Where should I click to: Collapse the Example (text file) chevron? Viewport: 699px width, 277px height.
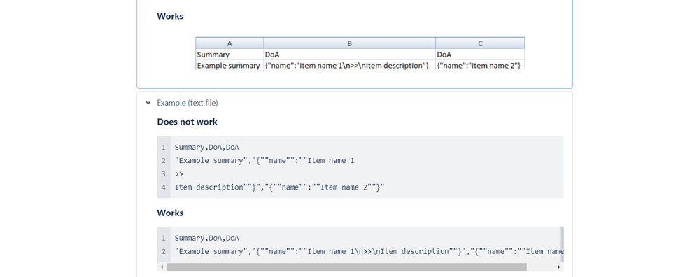click(x=148, y=103)
